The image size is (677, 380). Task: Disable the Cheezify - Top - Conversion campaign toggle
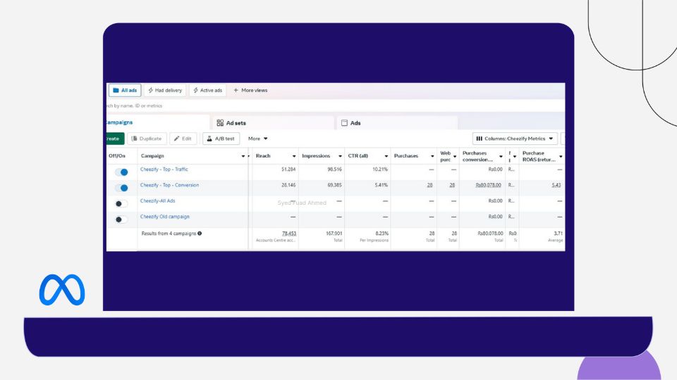122,188
